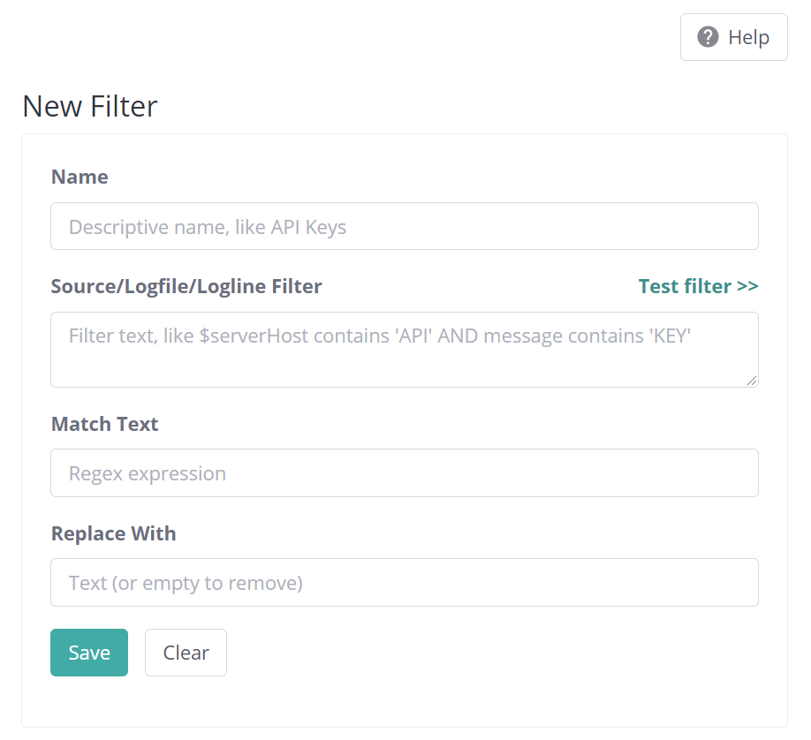Click the Name label above the input

pos(80,177)
